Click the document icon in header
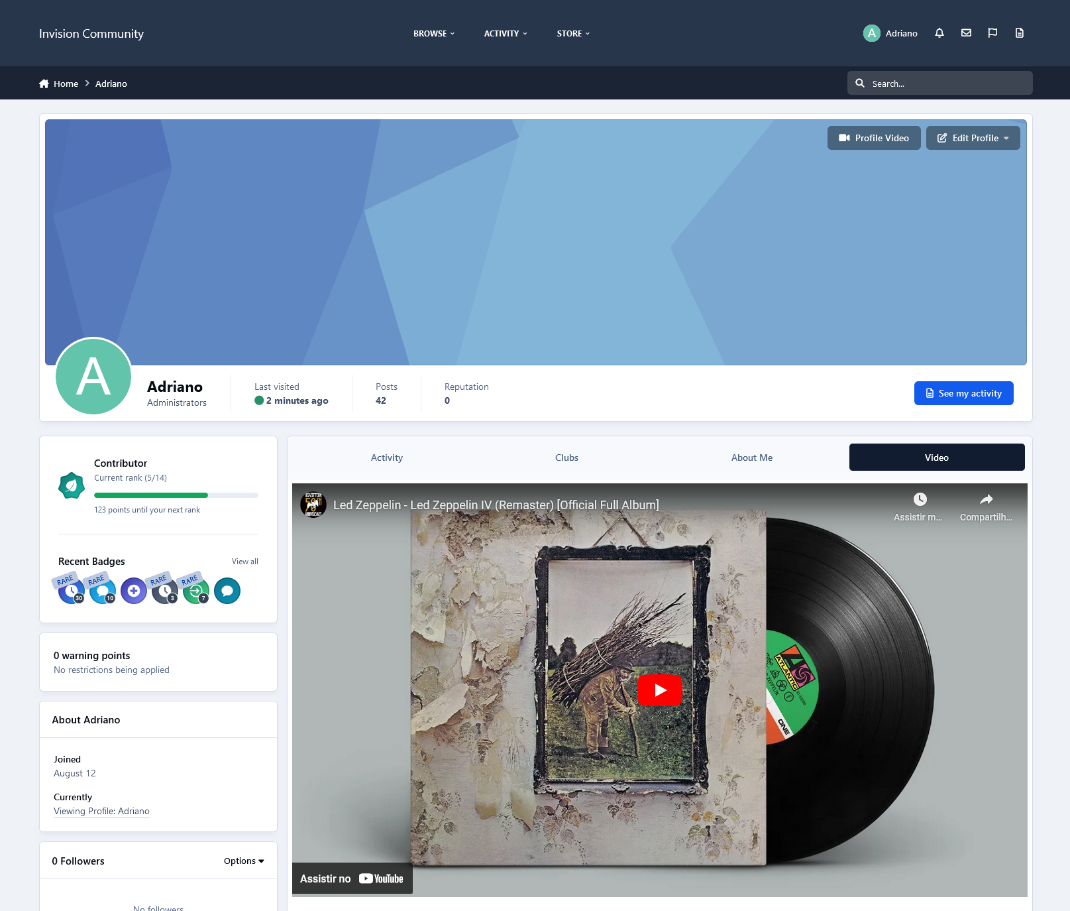This screenshot has width=1070, height=911. click(1020, 33)
